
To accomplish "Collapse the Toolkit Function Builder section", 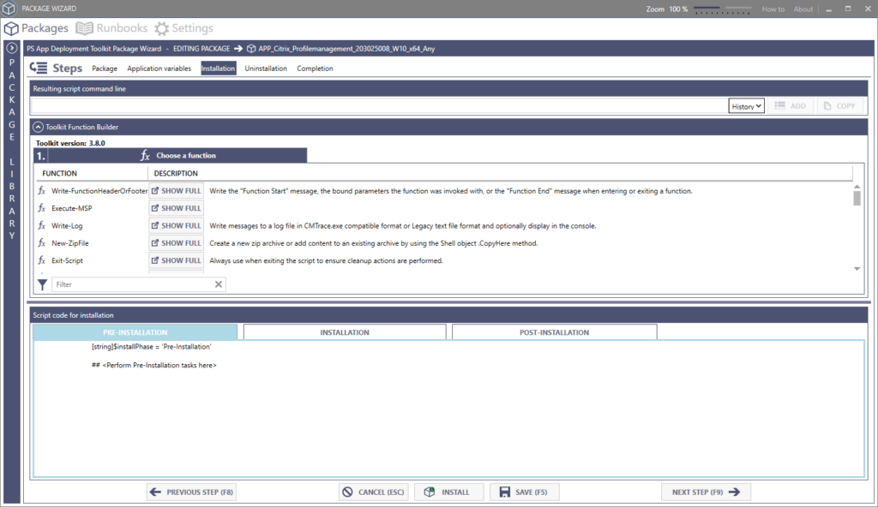I will tap(38, 127).
